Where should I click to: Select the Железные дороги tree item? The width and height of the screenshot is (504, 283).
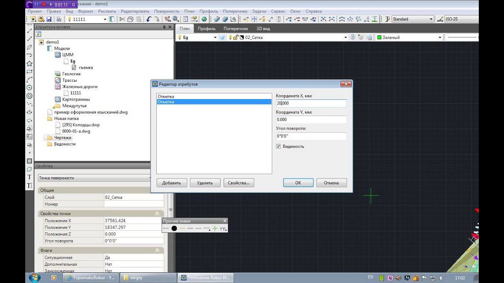tap(80, 86)
